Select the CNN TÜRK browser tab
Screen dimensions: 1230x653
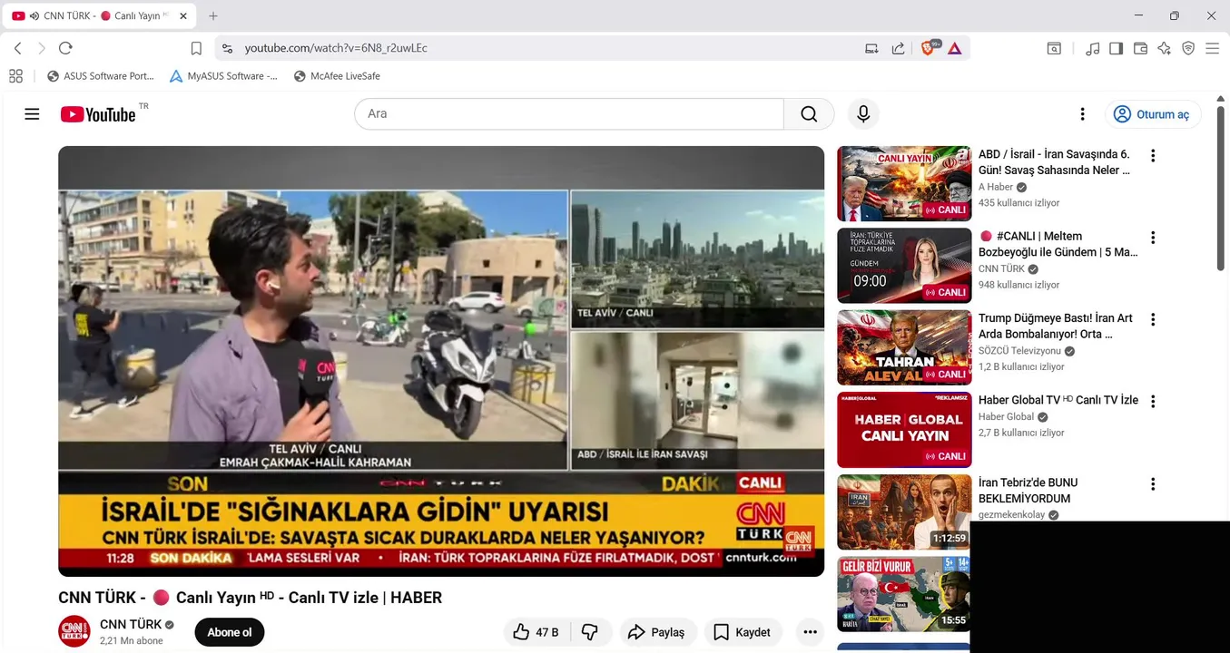click(x=100, y=16)
